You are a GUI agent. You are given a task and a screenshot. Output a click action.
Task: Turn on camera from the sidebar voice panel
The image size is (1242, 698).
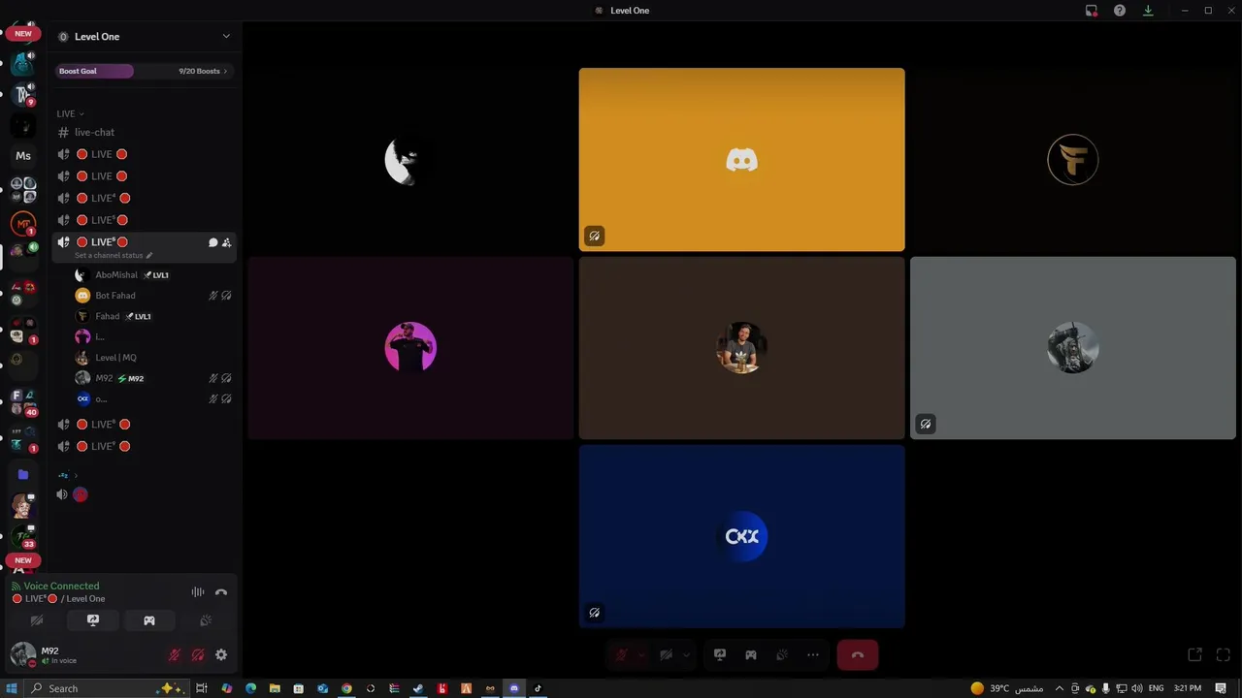tap(37, 620)
